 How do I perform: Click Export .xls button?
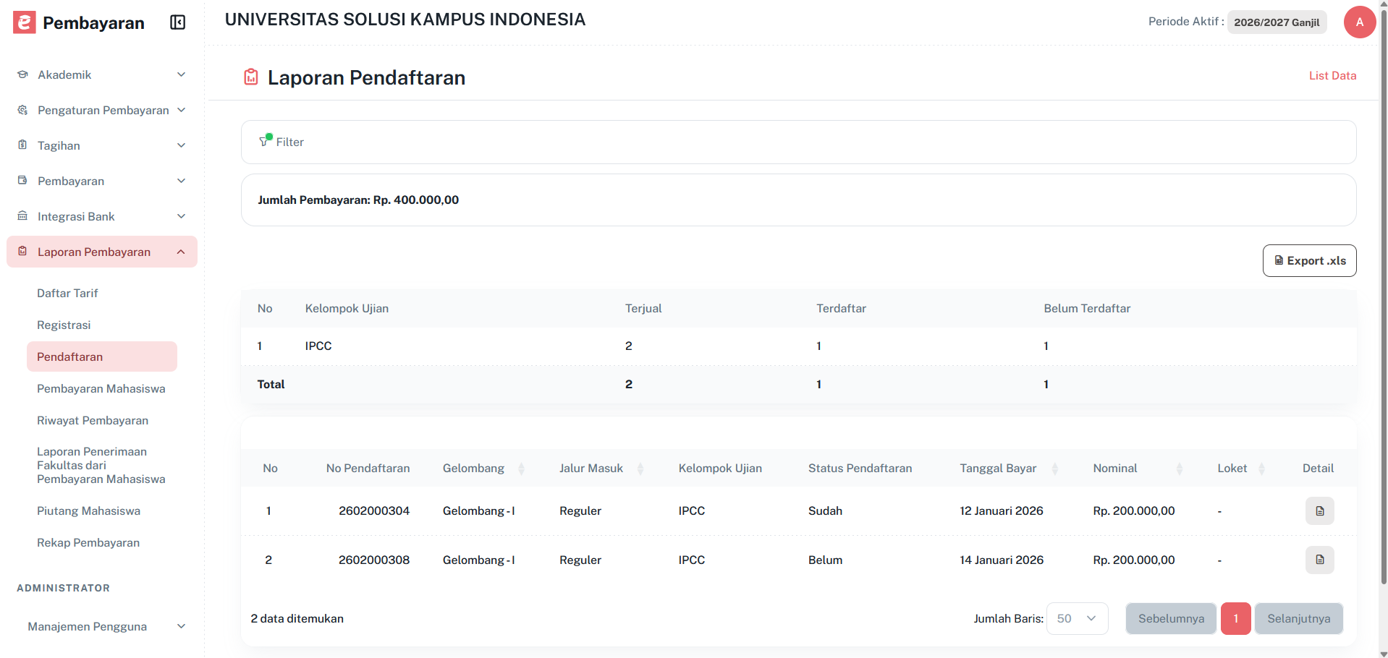pyautogui.click(x=1309, y=260)
